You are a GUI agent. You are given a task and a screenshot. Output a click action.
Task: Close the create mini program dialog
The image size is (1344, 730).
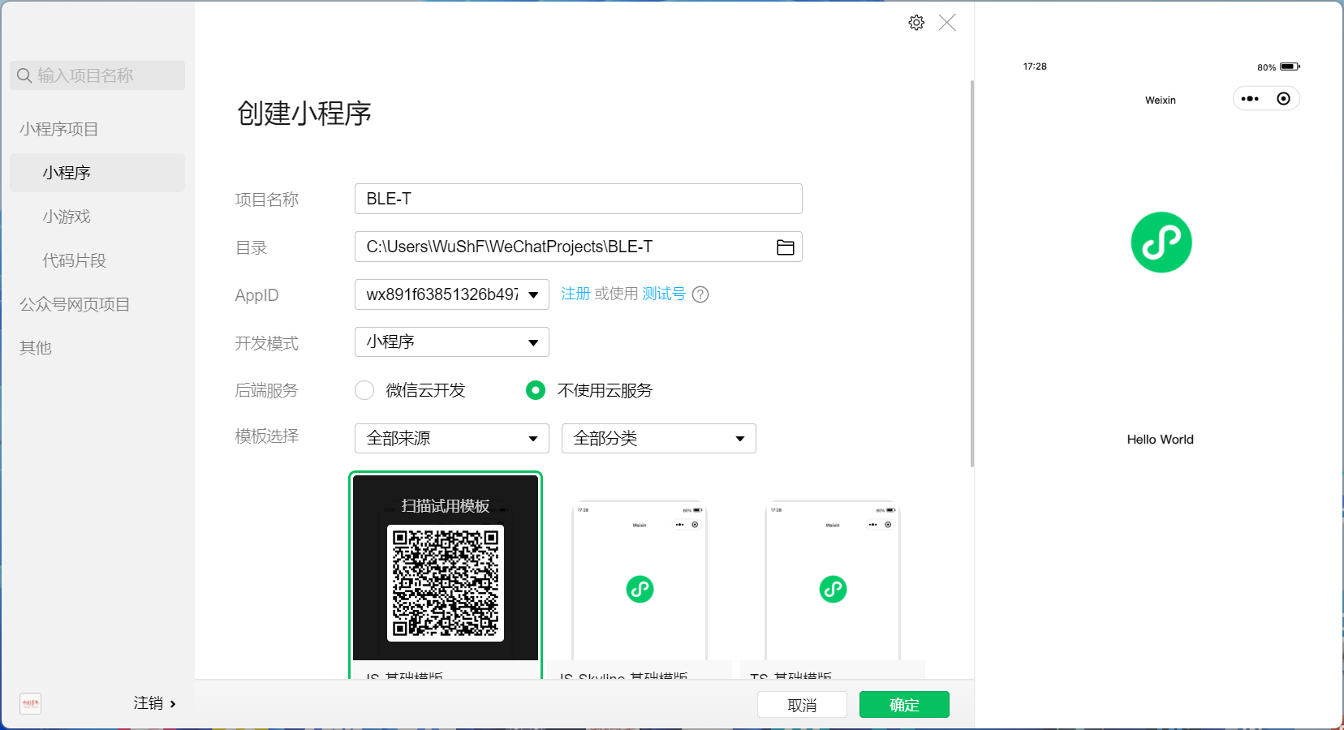tap(947, 23)
